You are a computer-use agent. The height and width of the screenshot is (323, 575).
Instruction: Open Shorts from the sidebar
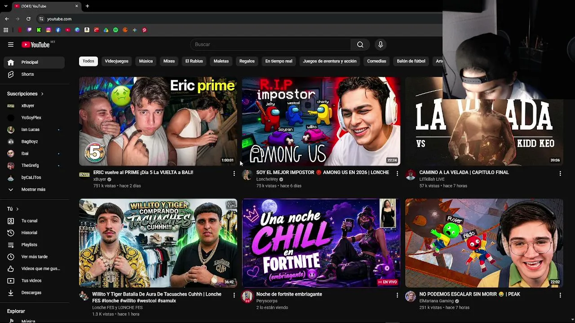pyautogui.click(x=34, y=74)
